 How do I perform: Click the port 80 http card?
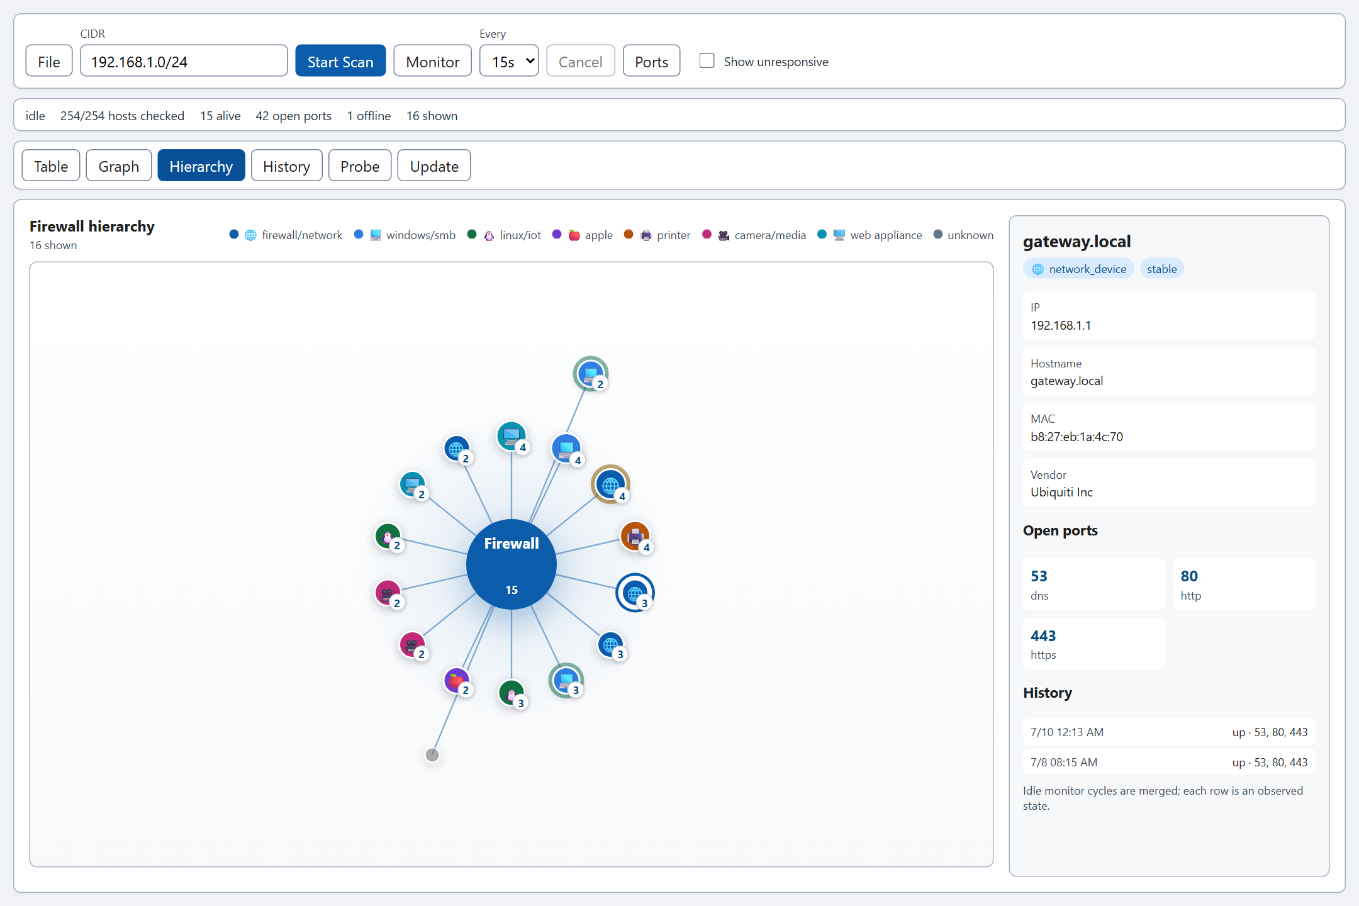tap(1244, 583)
